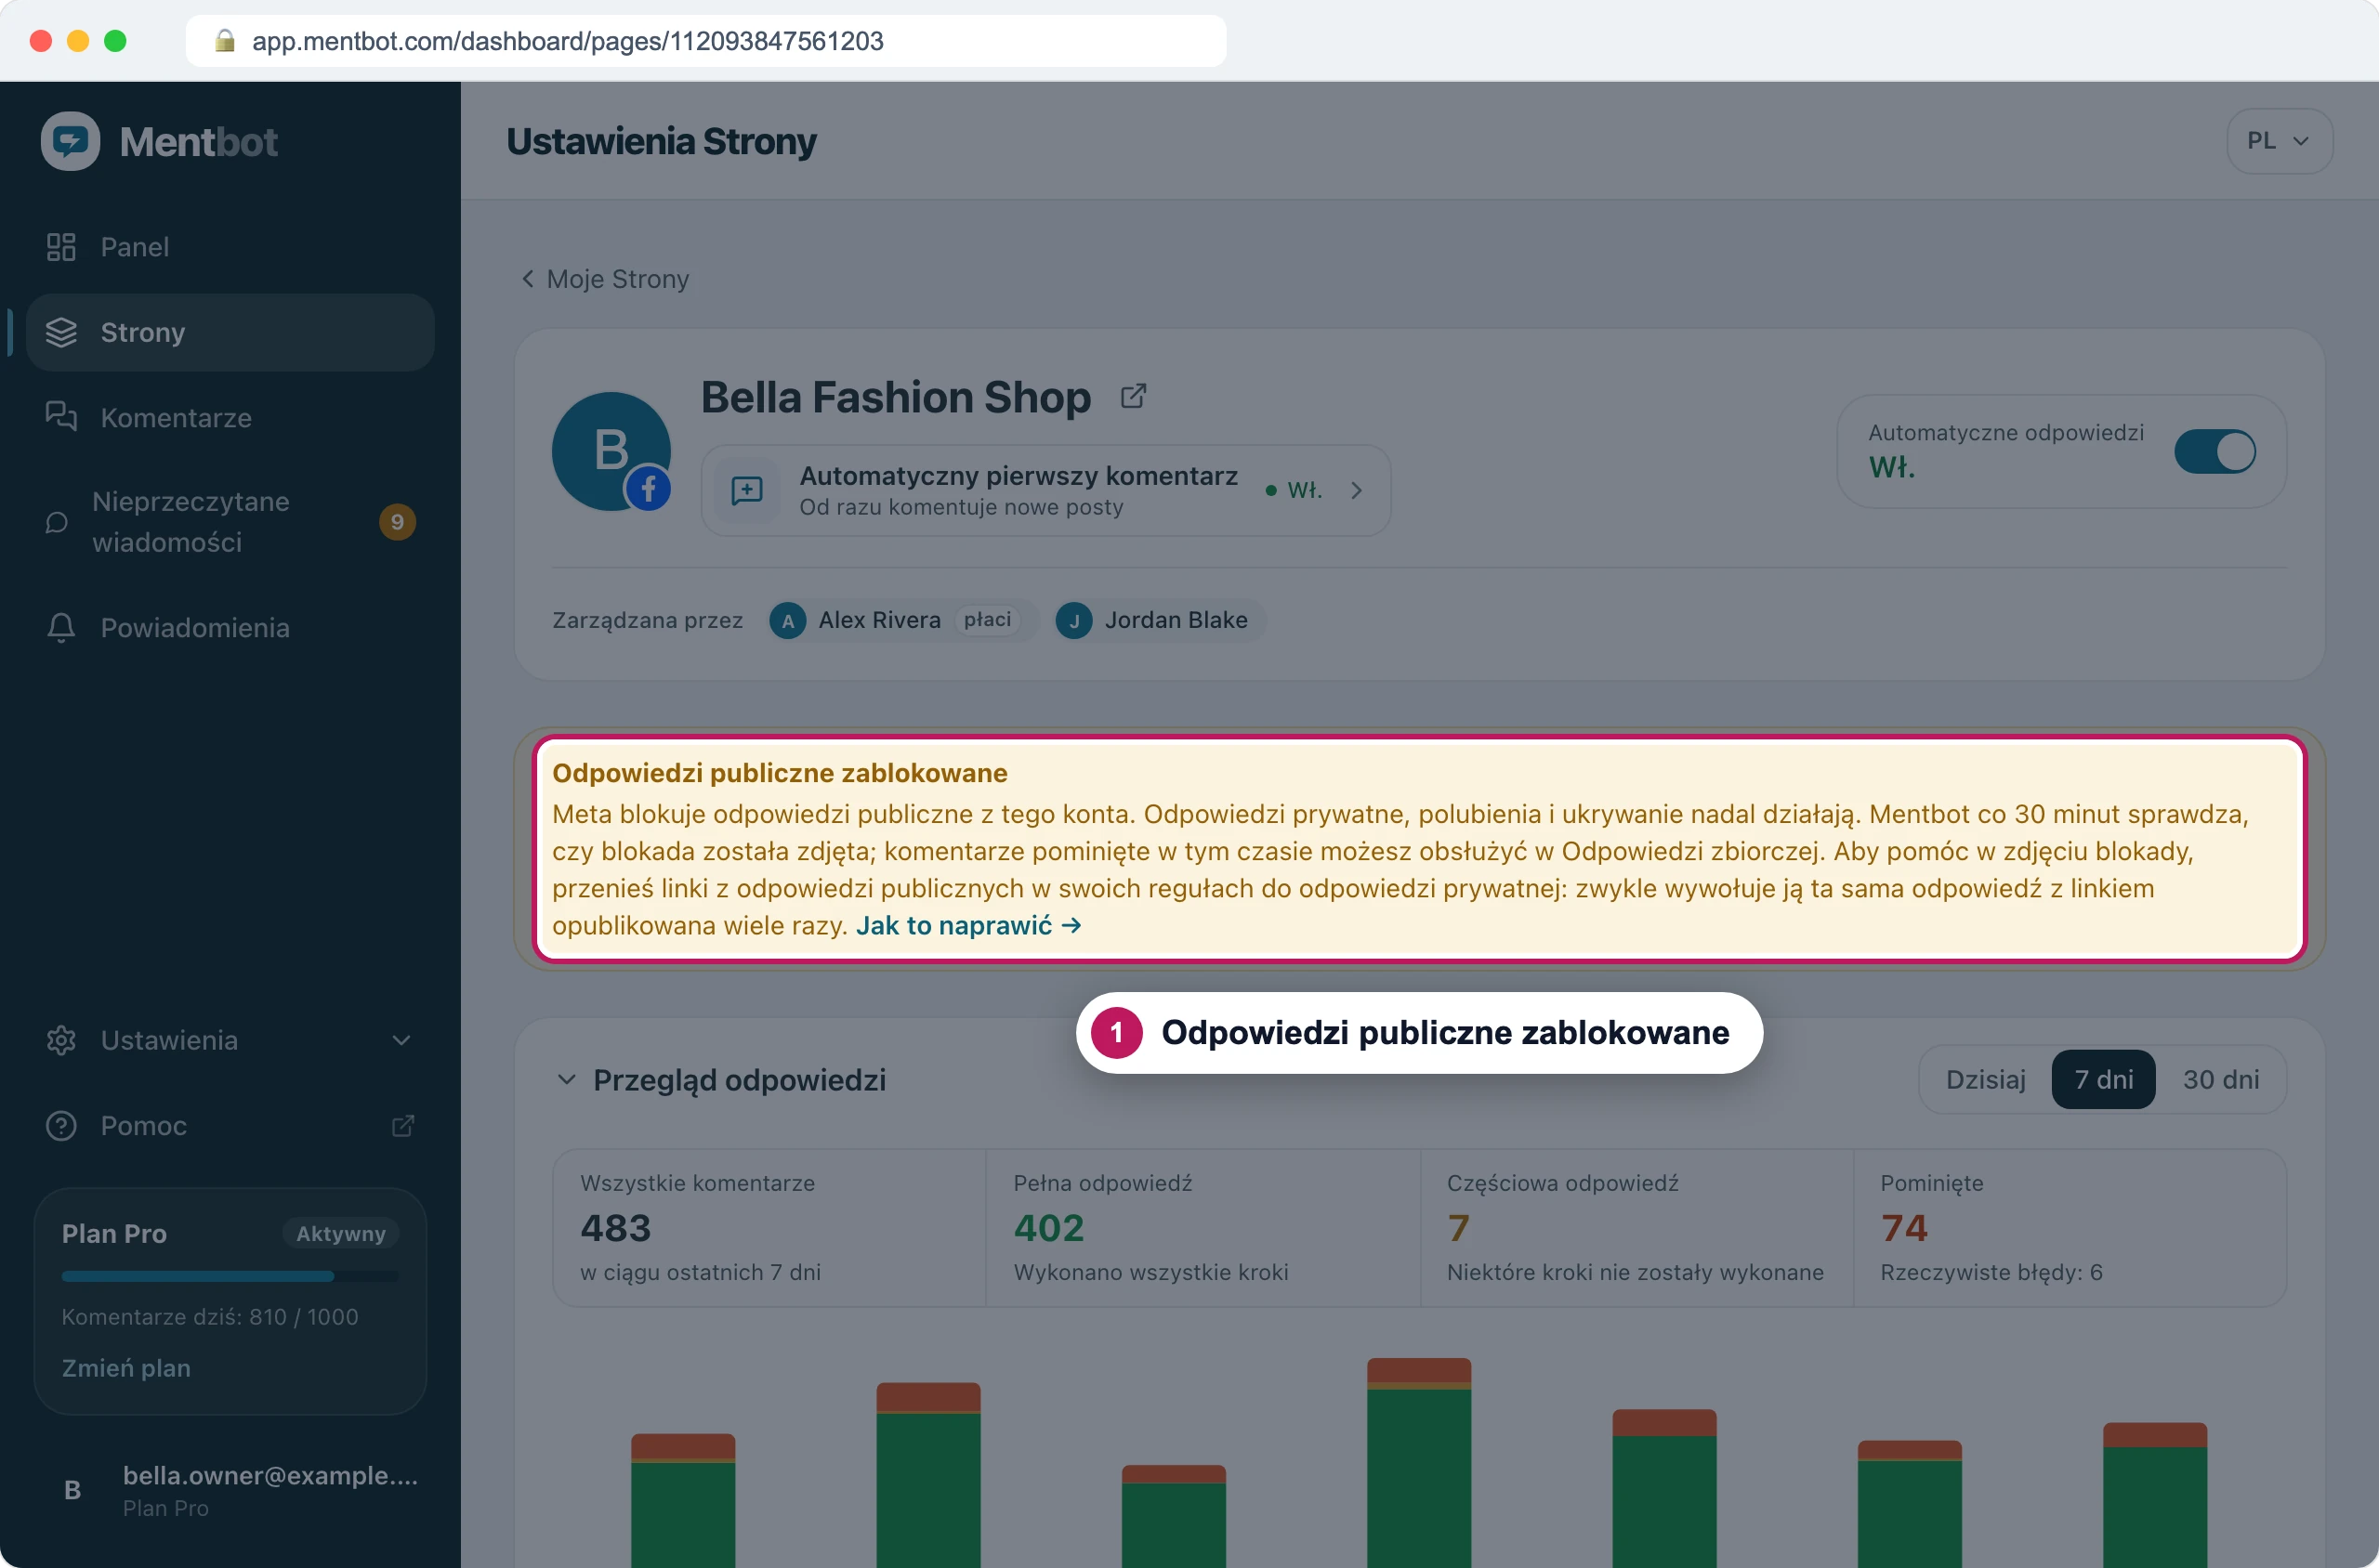Click the daily comments usage progress bar
2379x1568 pixels.
[230, 1276]
